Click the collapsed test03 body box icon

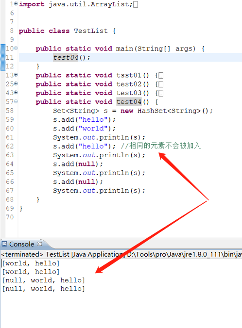[161, 93]
